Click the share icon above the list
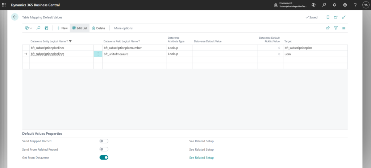The image size is (371, 168). 328,28
